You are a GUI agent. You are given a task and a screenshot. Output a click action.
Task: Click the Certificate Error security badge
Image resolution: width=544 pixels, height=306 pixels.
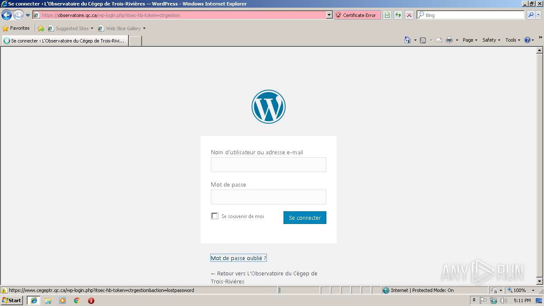click(357, 15)
